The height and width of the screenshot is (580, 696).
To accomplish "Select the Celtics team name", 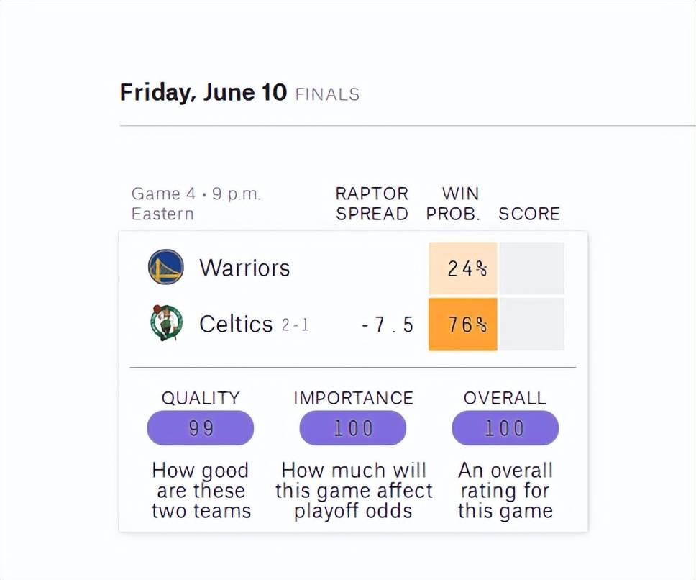I will [236, 324].
